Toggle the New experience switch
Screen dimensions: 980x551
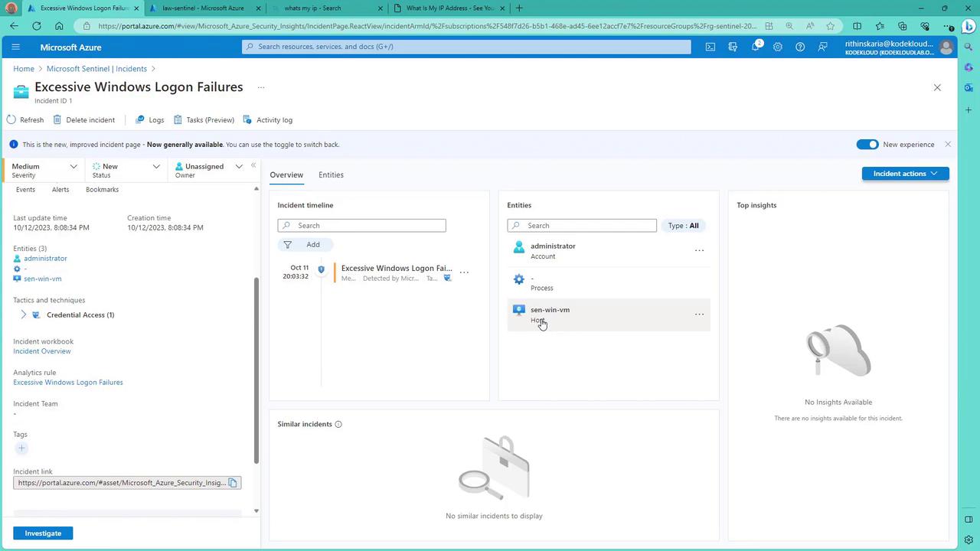[x=867, y=145]
